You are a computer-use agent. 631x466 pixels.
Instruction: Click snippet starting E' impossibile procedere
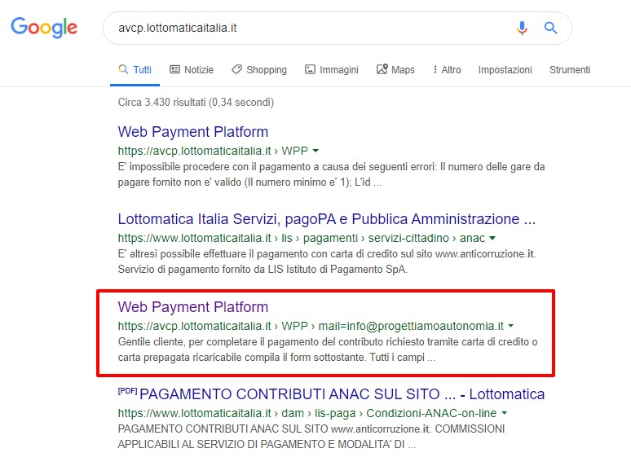[331, 174]
